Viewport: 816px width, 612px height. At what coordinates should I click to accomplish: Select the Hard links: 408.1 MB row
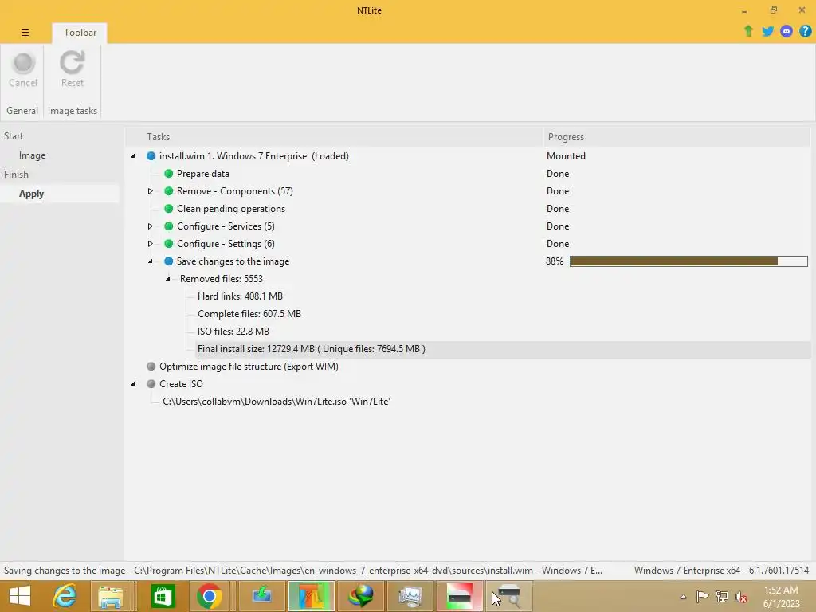click(240, 296)
